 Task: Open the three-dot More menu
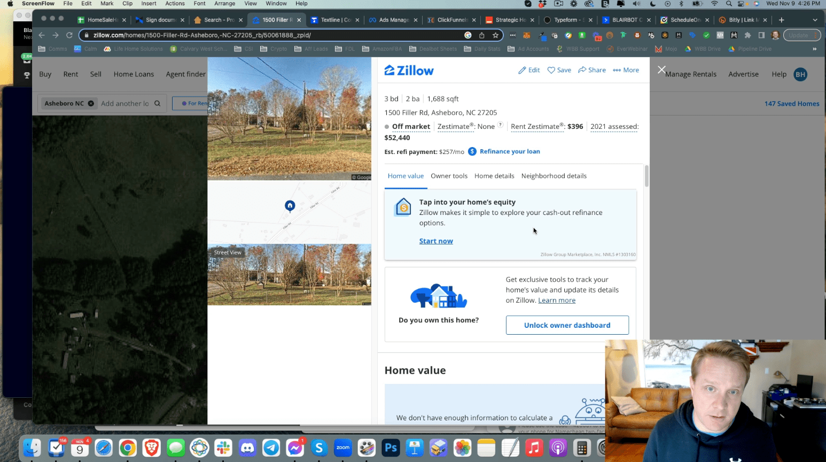click(617, 70)
